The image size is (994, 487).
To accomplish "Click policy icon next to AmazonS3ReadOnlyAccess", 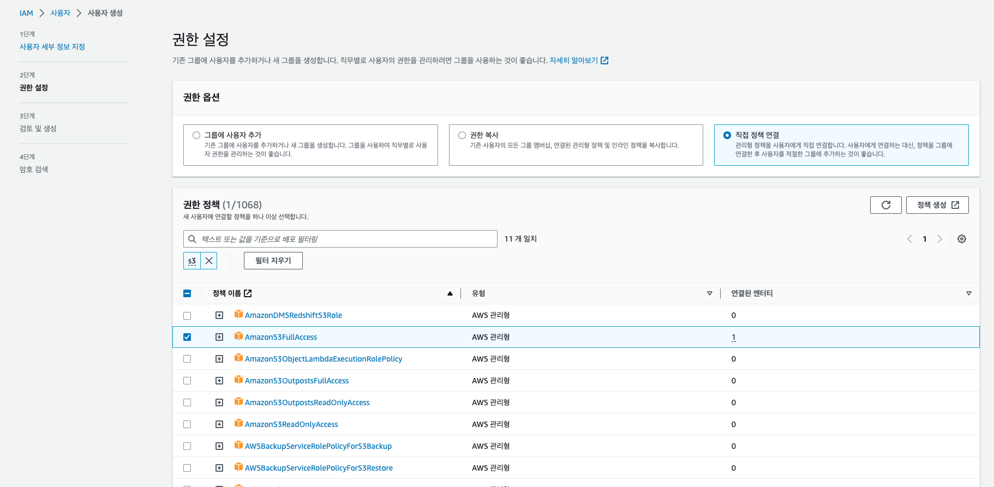I will (238, 423).
